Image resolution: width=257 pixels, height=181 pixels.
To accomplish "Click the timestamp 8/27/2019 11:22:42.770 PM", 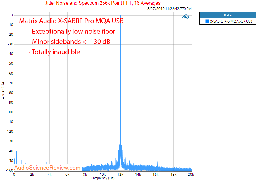I will pyautogui.click(x=169, y=8).
